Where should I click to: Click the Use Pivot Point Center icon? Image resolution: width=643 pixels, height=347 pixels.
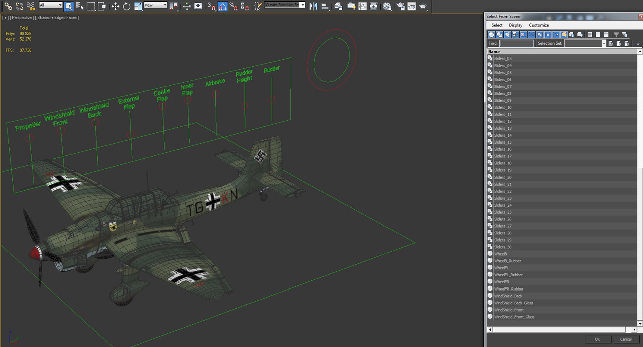pos(173,6)
